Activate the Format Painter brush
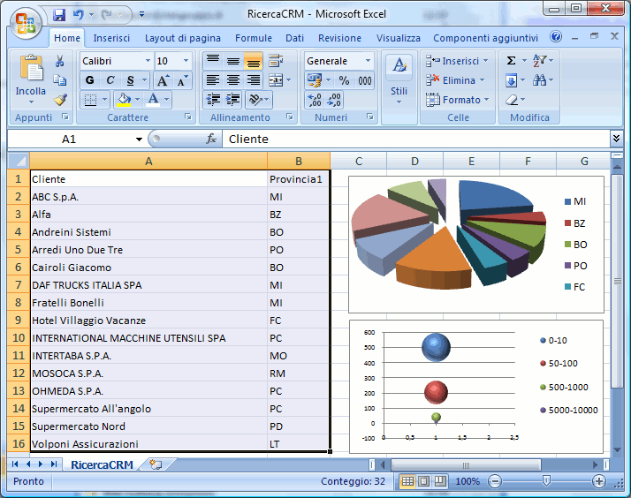This screenshot has width=631, height=498. [x=60, y=99]
